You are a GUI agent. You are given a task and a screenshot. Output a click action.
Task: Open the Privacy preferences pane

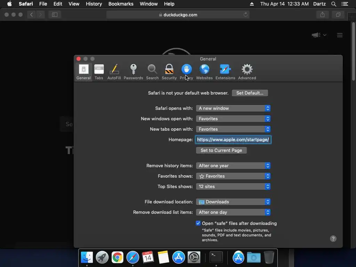coord(186,72)
